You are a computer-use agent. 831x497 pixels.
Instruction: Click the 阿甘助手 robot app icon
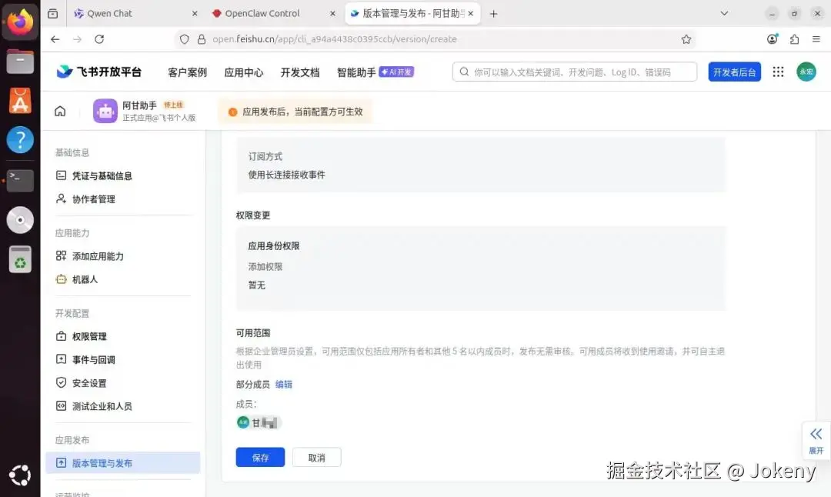pyautogui.click(x=105, y=112)
